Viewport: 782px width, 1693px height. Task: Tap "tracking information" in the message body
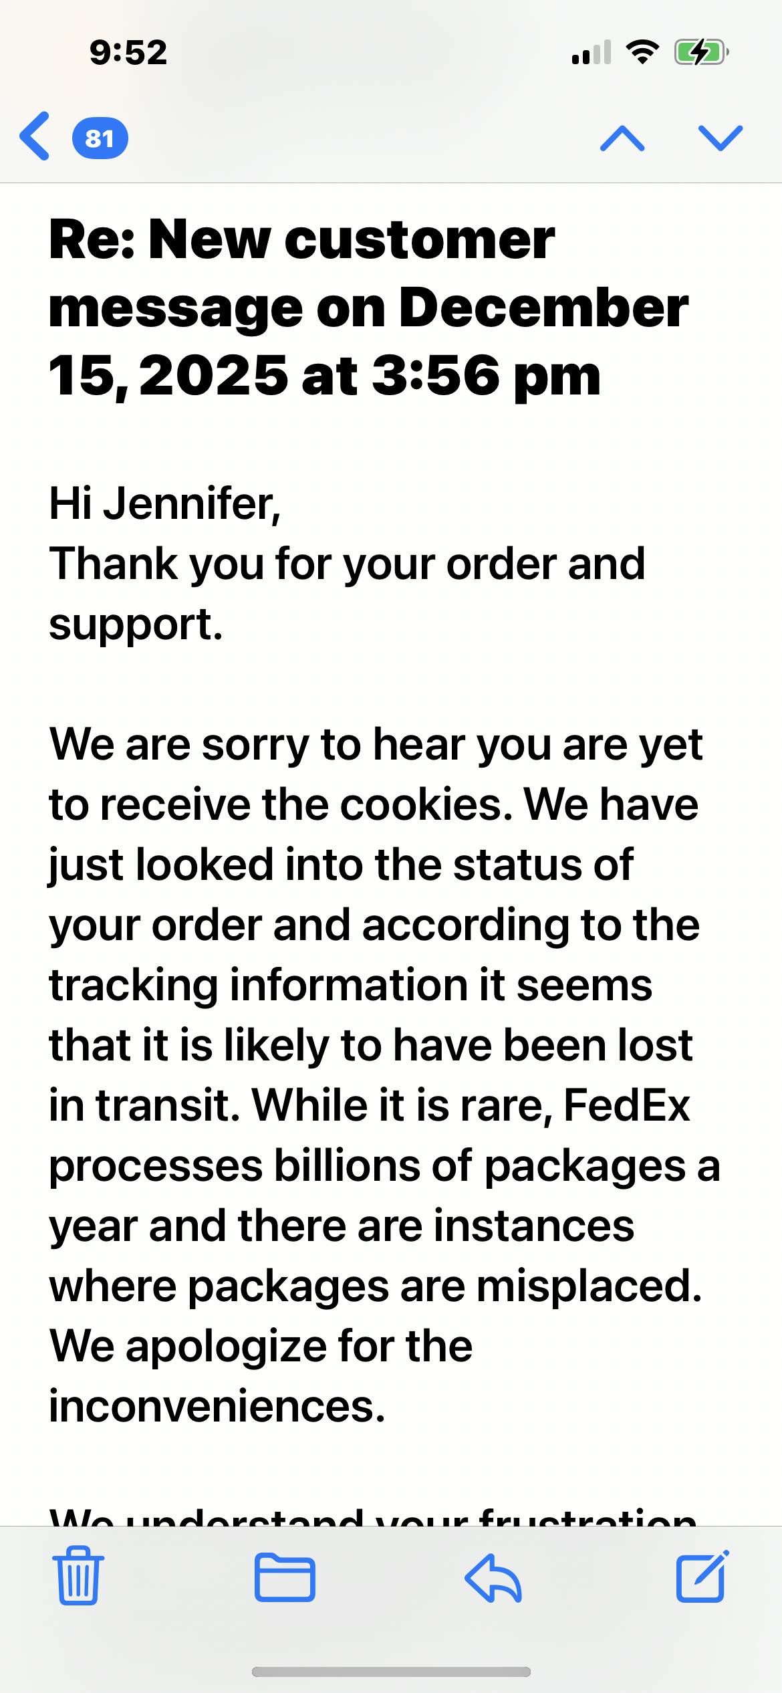click(x=256, y=986)
